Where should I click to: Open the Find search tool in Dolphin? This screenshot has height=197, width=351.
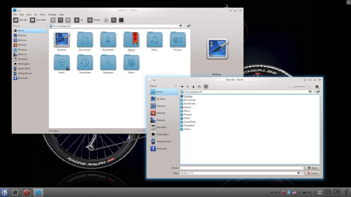pyautogui.click(x=113, y=20)
